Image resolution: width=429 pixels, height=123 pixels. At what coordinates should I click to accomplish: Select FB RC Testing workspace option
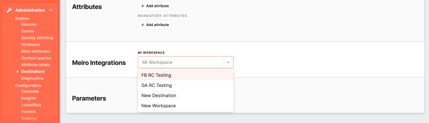(x=156, y=75)
